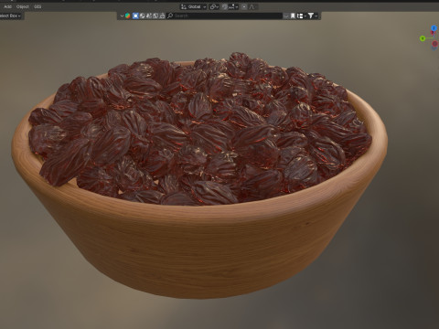Click the bookmark icon
The height and width of the screenshot is (329, 439).
[293, 16]
